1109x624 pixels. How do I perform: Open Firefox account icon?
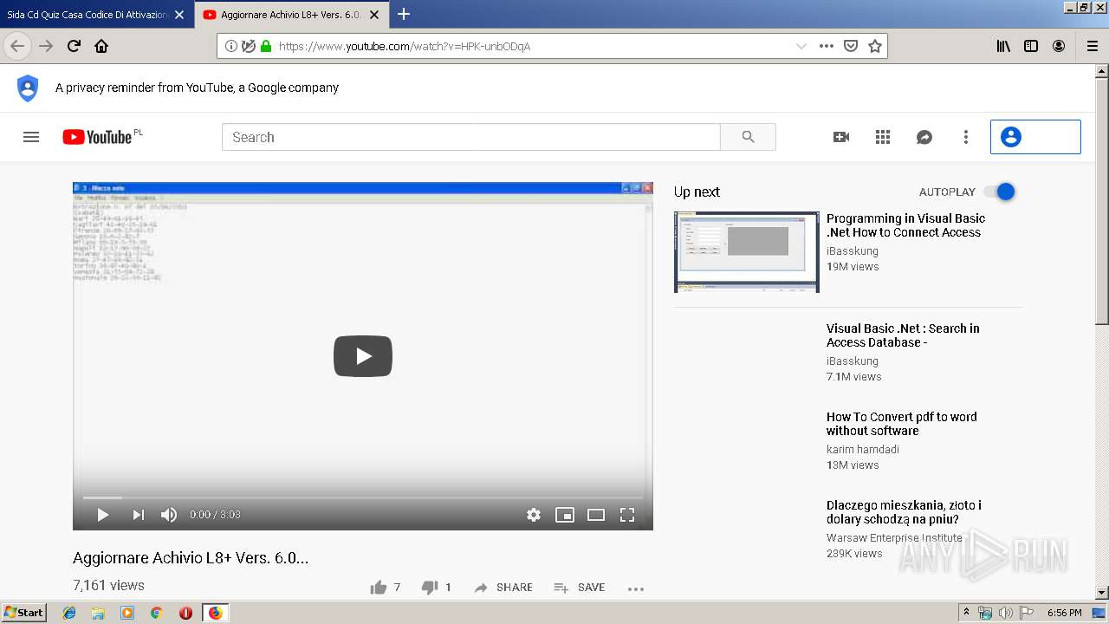pyautogui.click(x=1059, y=46)
